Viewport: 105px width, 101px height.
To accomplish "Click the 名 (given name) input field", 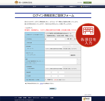I will point(61,39).
